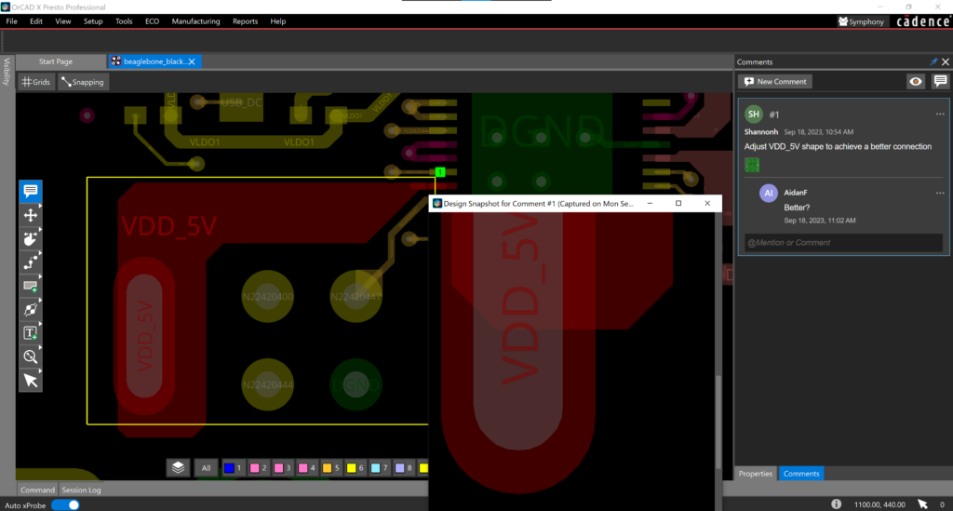Toggle layer 7 cyan swatch
Image resolution: width=953 pixels, height=511 pixels.
tap(375, 468)
